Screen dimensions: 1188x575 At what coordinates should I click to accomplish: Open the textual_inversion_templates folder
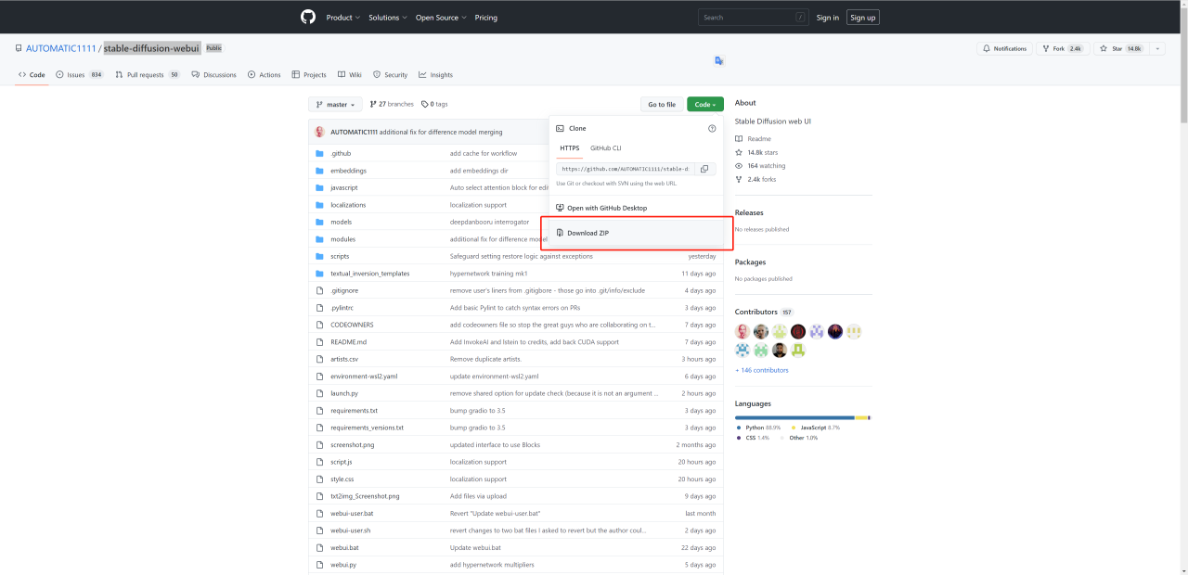(x=369, y=274)
